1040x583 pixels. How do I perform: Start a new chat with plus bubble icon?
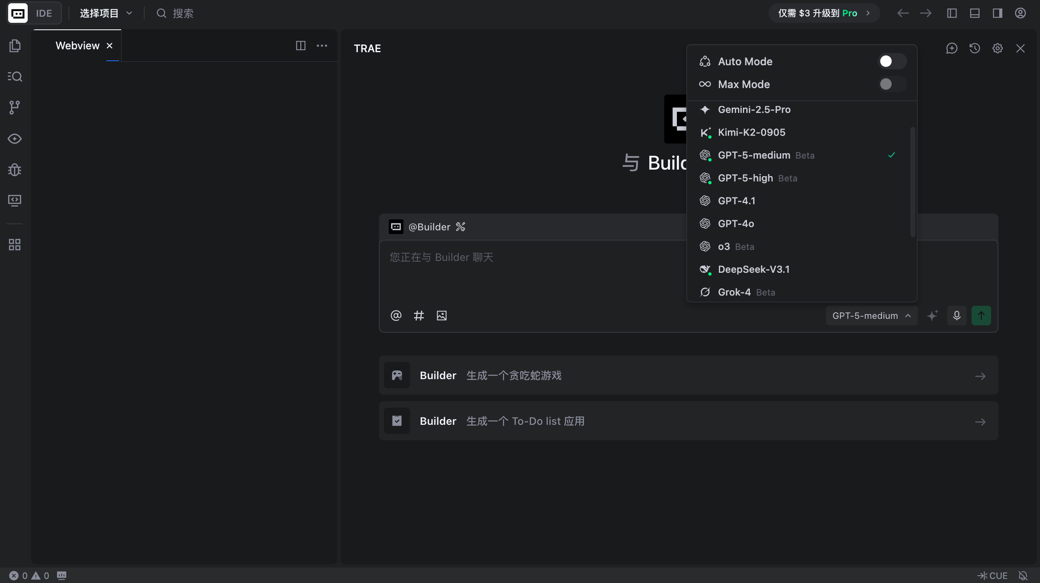click(x=952, y=49)
